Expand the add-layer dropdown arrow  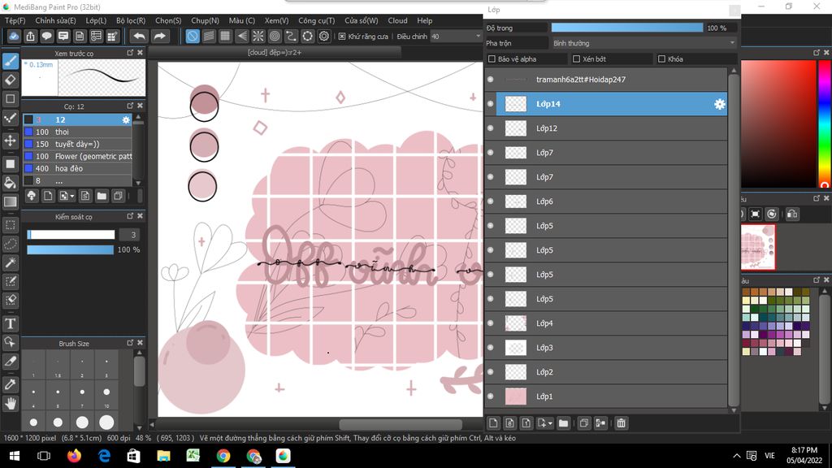click(550, 423)
